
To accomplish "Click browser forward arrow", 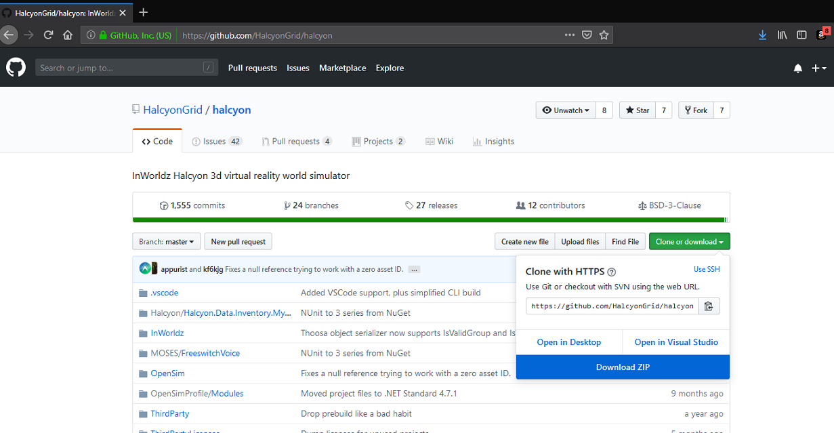I will pos(28,35).
